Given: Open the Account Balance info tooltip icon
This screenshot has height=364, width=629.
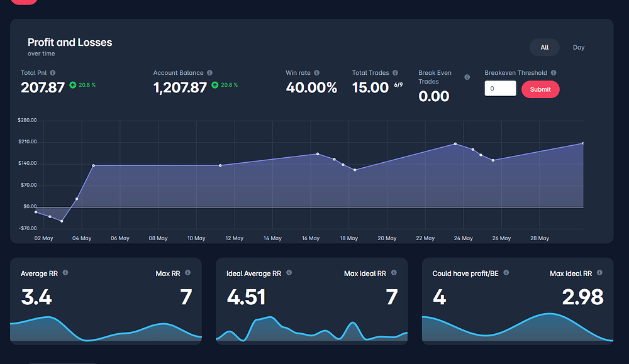Looking at the screenshot, I should point(209,72).
